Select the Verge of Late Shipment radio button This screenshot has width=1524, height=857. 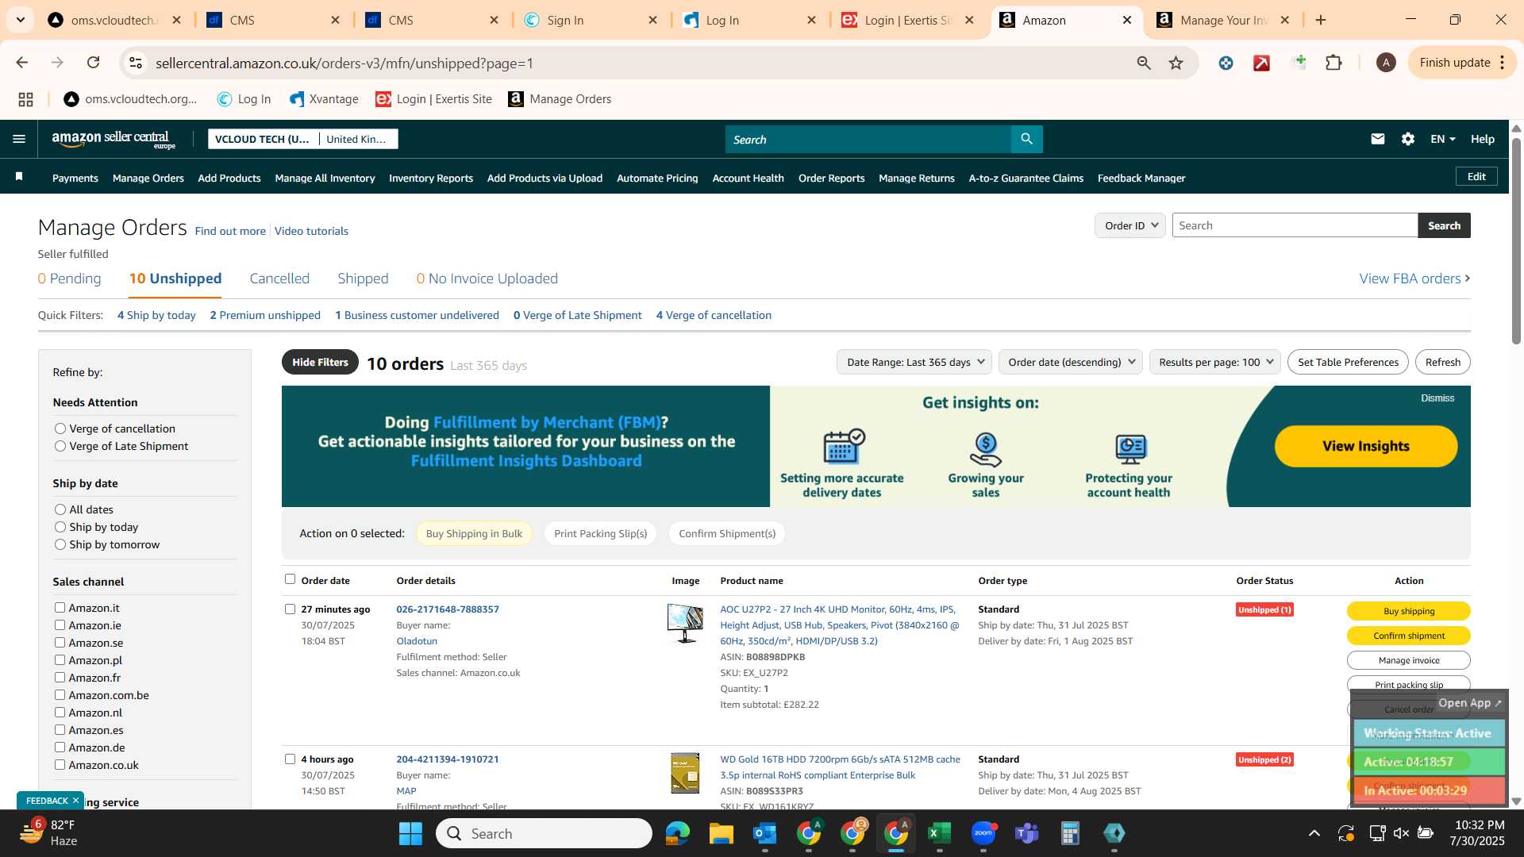coord(60,446)
